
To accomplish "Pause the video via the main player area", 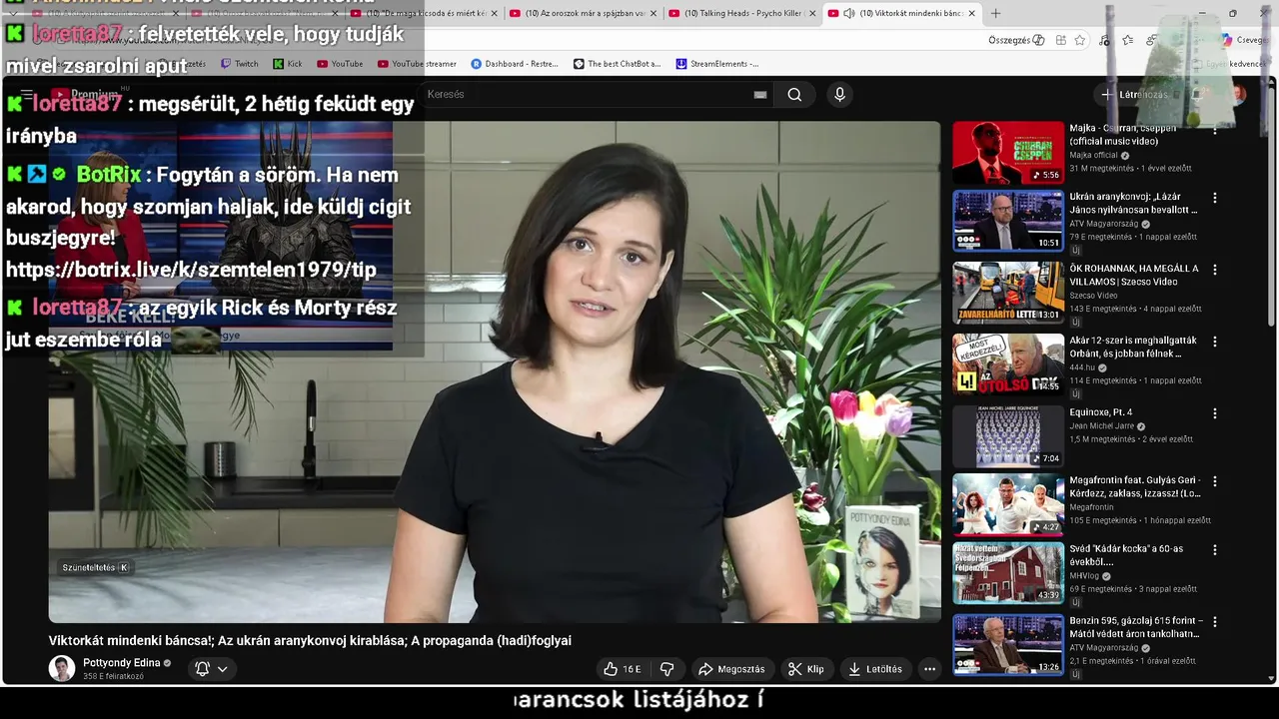I will (x=495, y=371).
